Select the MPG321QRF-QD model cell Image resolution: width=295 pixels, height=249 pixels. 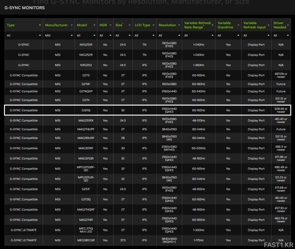[86, 169]
